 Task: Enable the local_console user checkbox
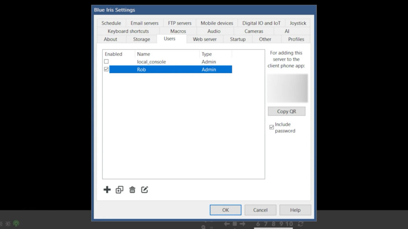106,61
